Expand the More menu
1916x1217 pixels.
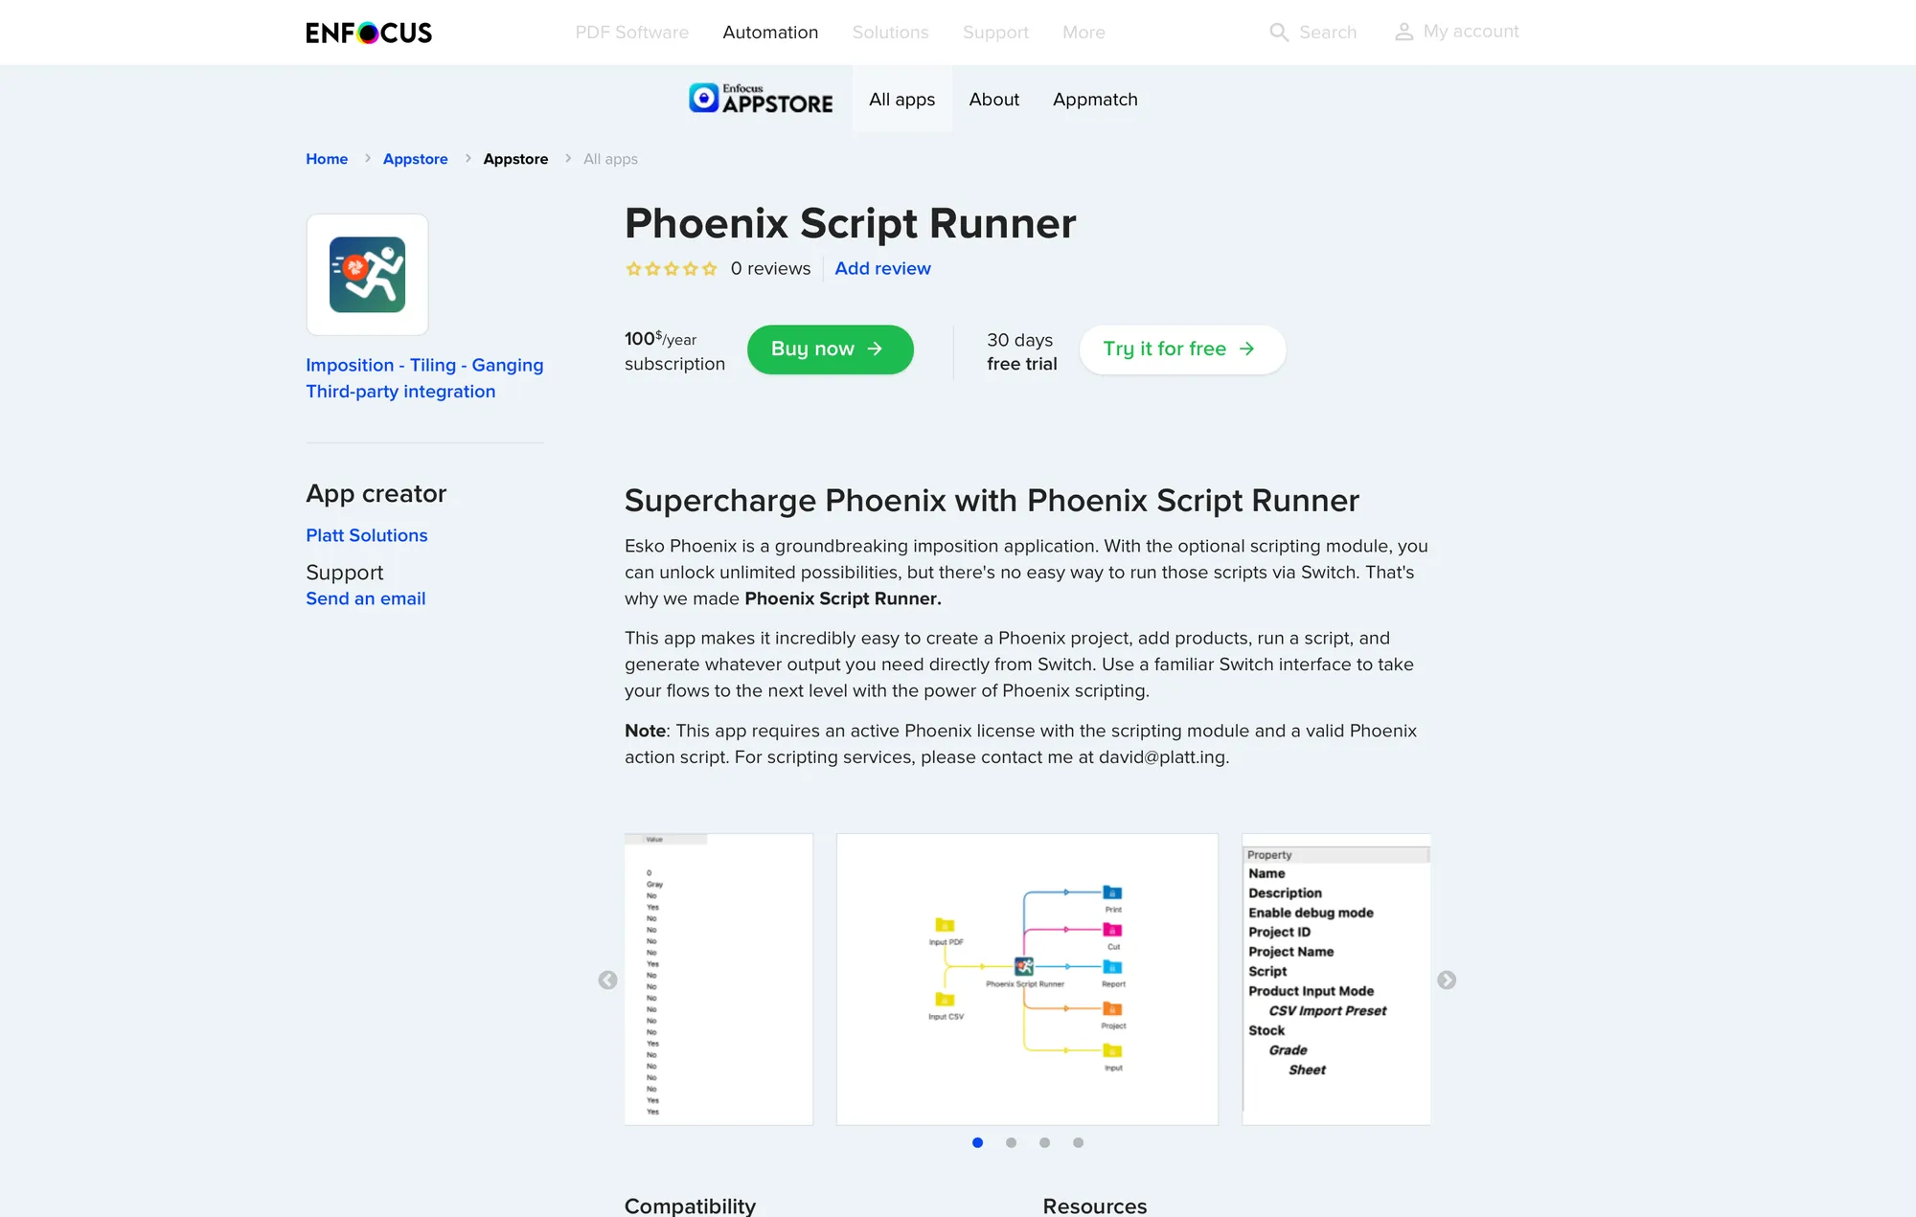tap(1083, 33)
